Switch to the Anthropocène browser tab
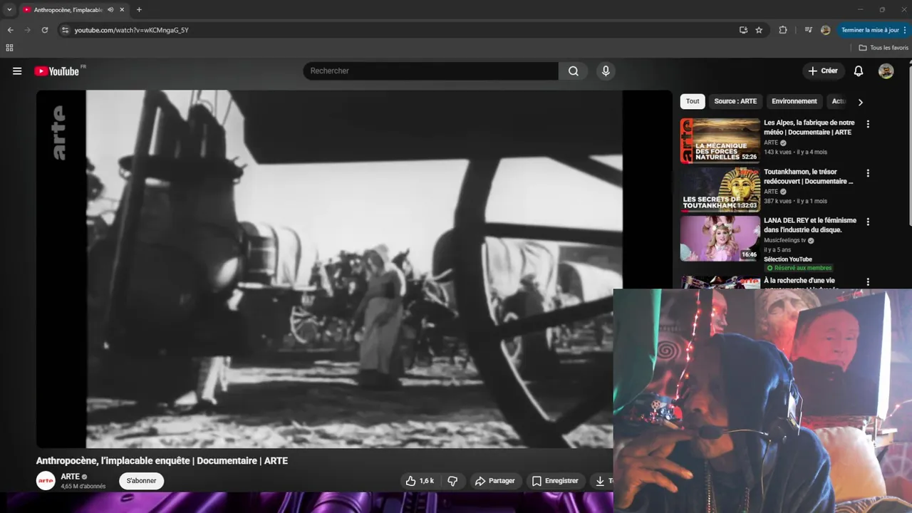 [68, 10]
